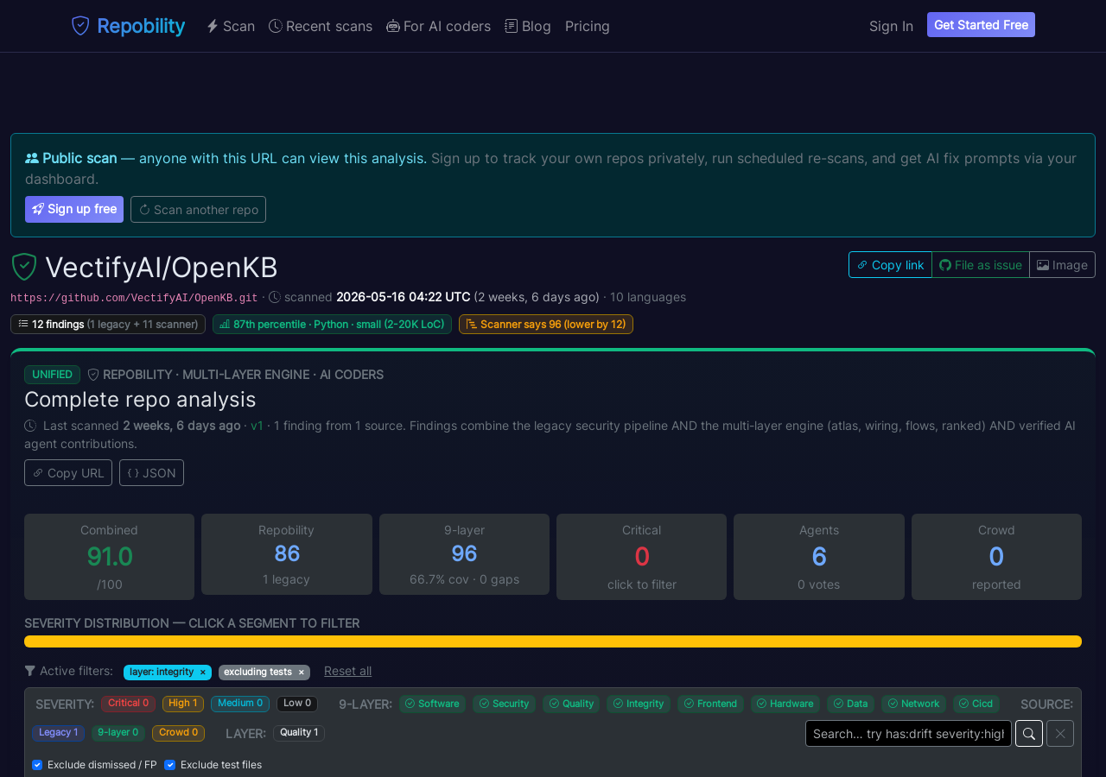Screen dimensions: 1106x777
Task: Click the Critical 0 card to filter
Action: click(x=641, y=557)
